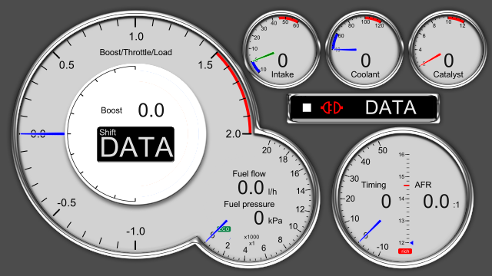Image resolution: width=492 pixels, height=276 pixels.
Task: Select the Coolant temperature gauge
Action: (x=365, y=50)
